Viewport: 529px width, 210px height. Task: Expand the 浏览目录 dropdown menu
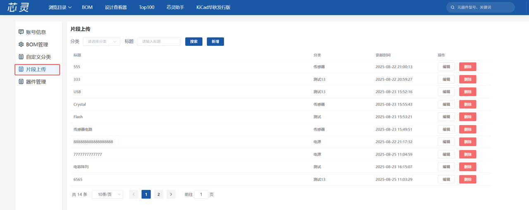click(x=60, y=7)
